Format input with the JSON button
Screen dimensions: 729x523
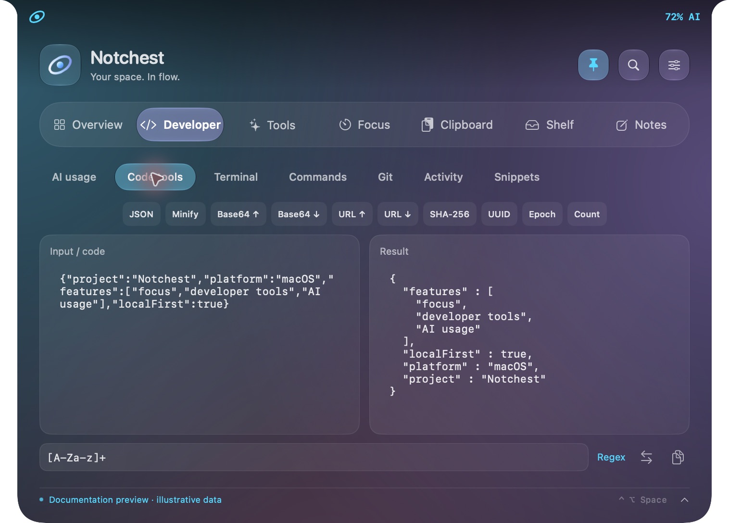point(141,214)
